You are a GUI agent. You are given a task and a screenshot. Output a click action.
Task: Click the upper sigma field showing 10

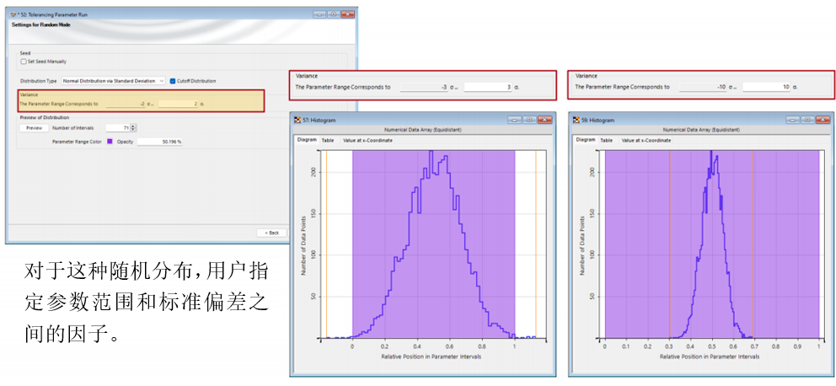tap(767, 86)
